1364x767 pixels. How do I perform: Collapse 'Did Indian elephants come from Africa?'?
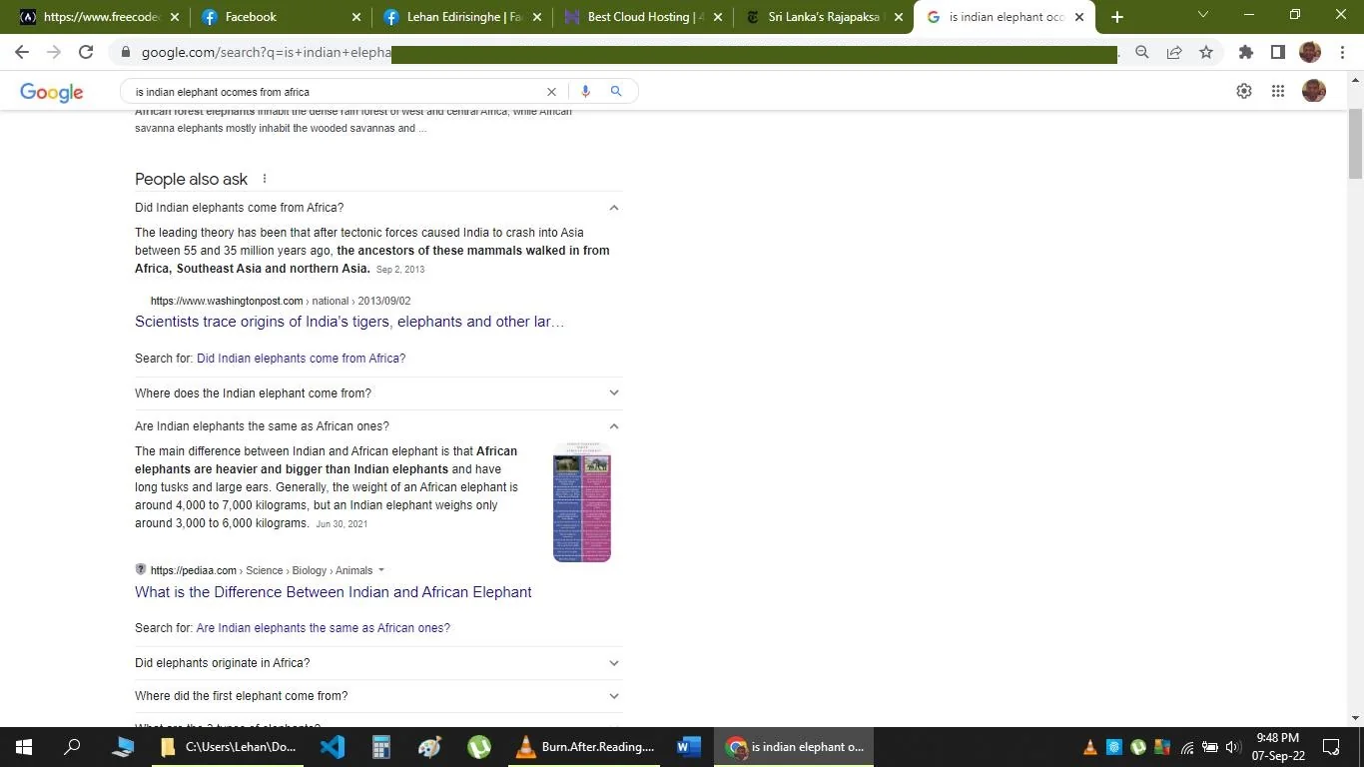pos(378,208)
